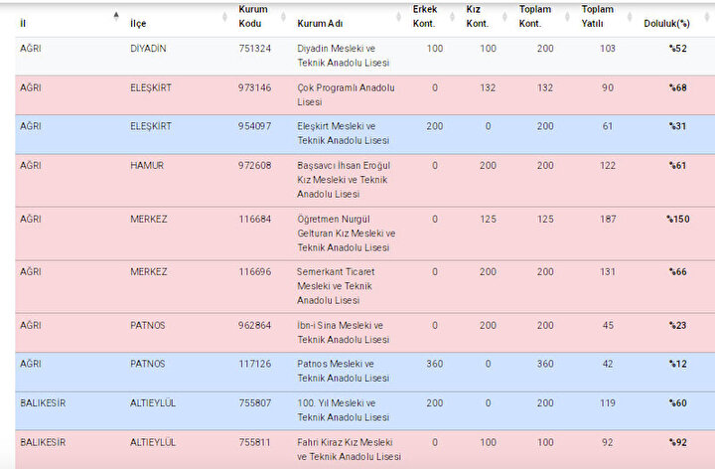
Task: Select occupancy value %60
Action: point(677,402)
